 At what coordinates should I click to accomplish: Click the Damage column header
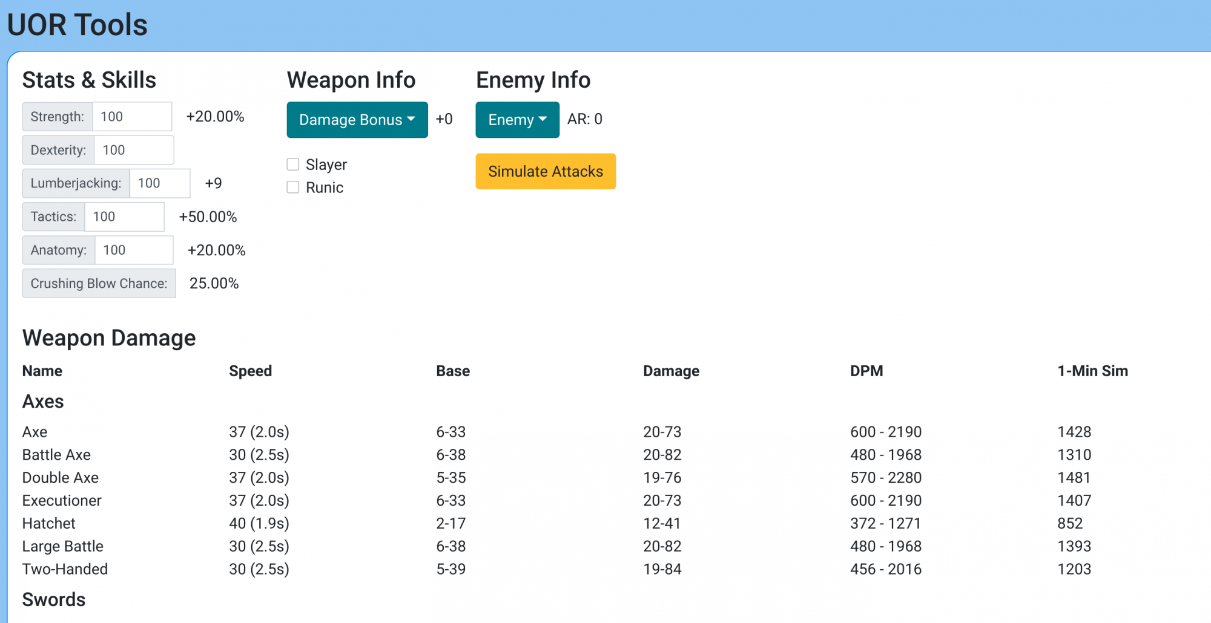pos(671,371)
